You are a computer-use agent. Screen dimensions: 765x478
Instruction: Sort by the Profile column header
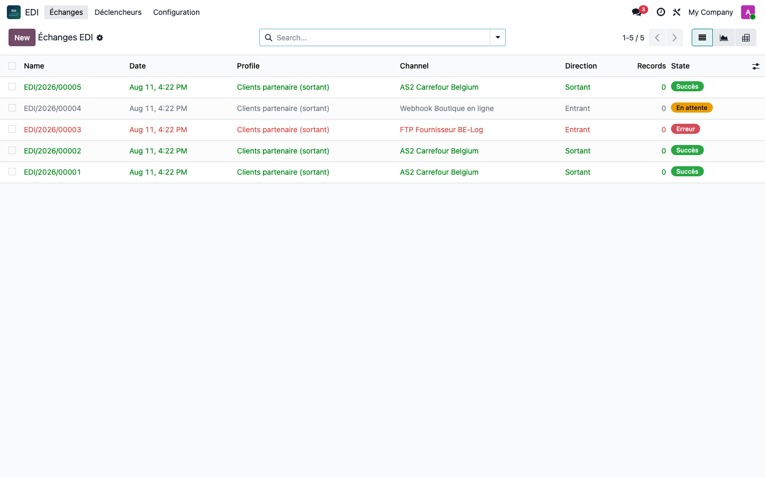point(248,66)
